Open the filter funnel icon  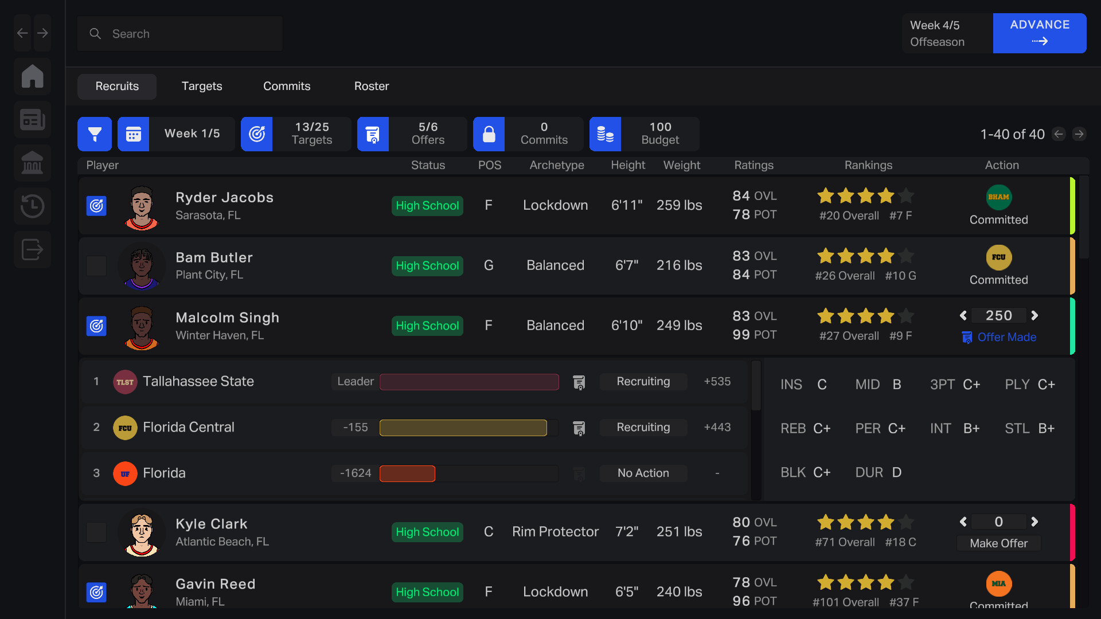tap(95, 134)
